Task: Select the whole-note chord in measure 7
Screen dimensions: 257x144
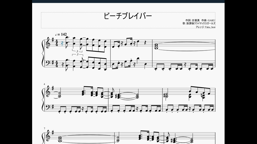Action: 60,139
